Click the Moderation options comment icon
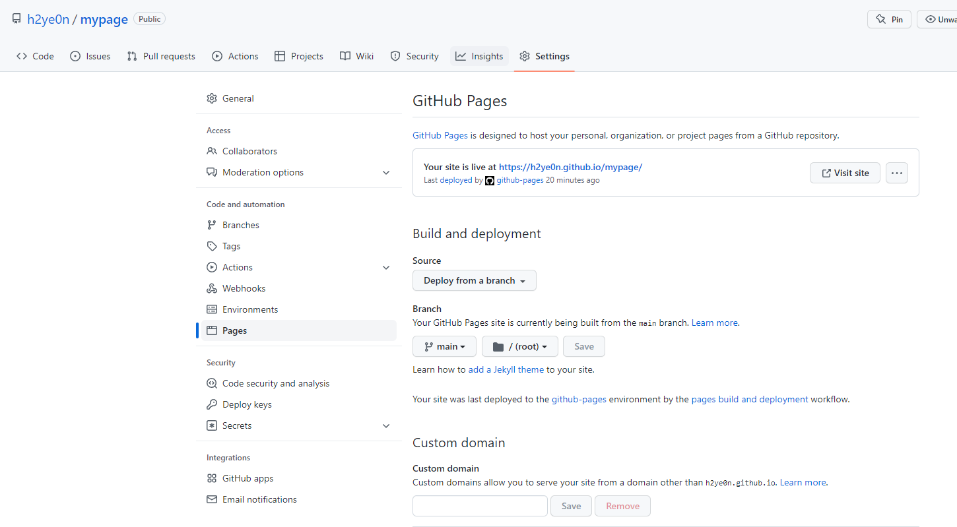This screenshot has width=957, height=527. [212, 172]
